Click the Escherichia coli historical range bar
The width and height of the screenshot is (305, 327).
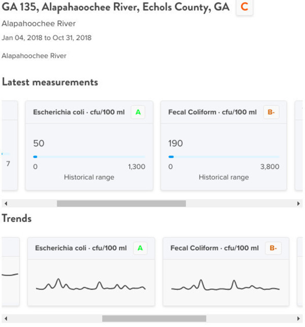click(x=89, y=157)
